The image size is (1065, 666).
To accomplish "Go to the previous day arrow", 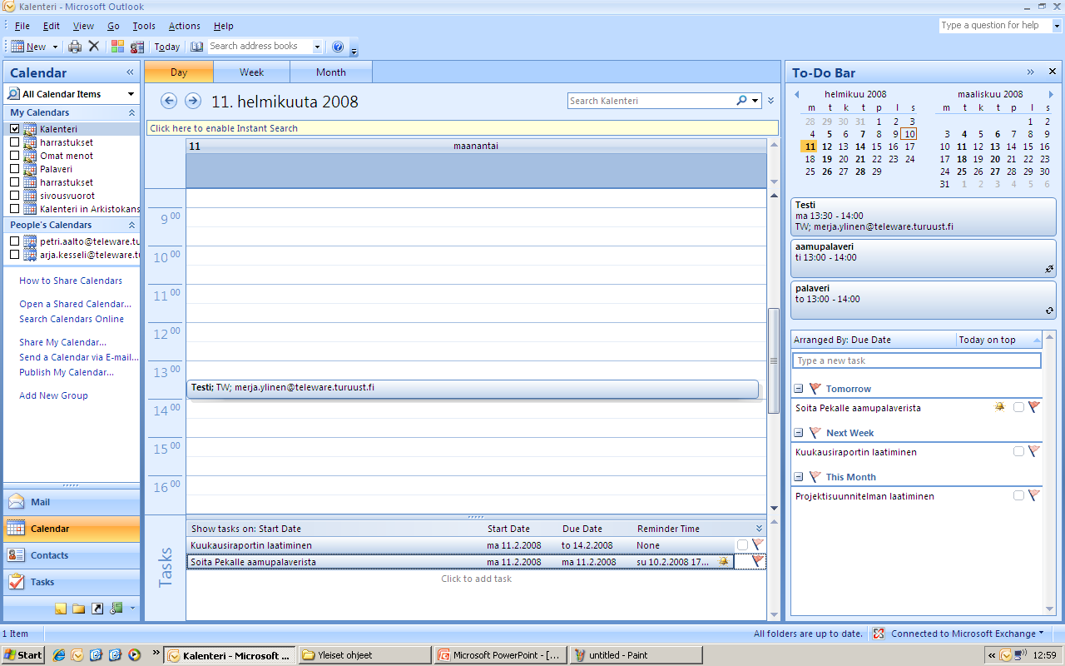I will coord(169,101).
